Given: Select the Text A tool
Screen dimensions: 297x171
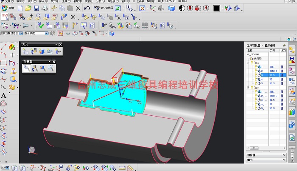Looking at the screenshot, I should pos(3,95).
